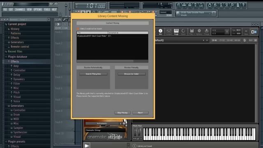Viewport: 263px width, 148px height.
Task: Select Kontakt channel page 49-64
Action: pyautogui.click(x=237, y=40)
